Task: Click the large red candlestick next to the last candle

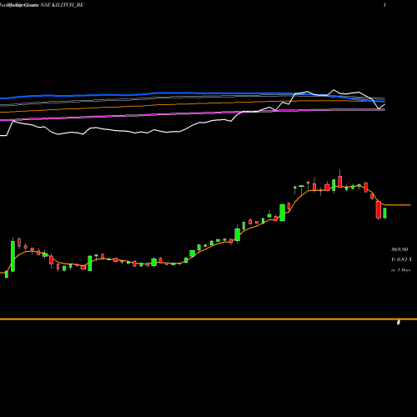Action: [378, 210]
